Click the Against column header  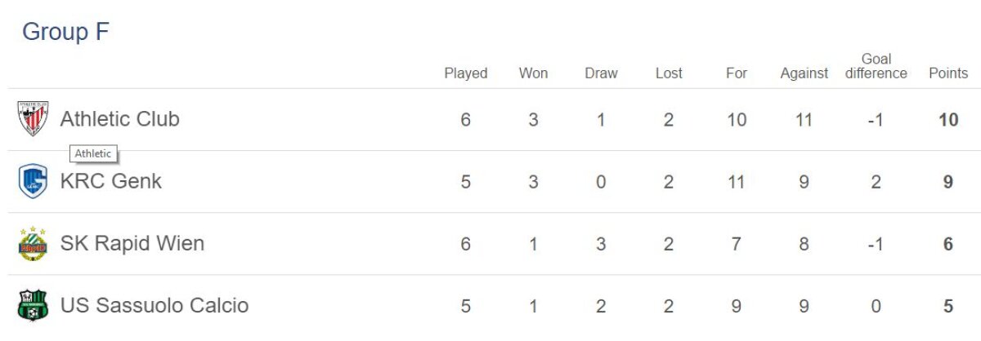click(804, 73)
